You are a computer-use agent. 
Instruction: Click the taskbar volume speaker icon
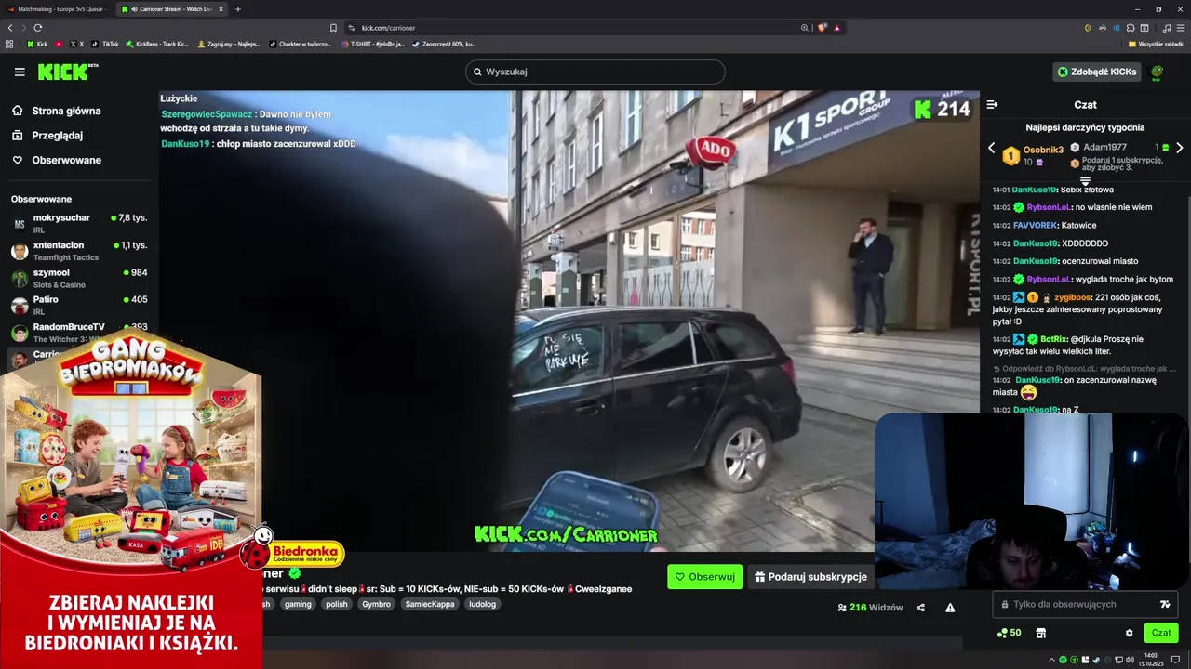click(1130, 660)
